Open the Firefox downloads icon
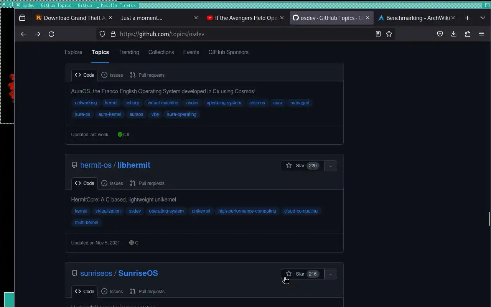 (x=454, y=34)
